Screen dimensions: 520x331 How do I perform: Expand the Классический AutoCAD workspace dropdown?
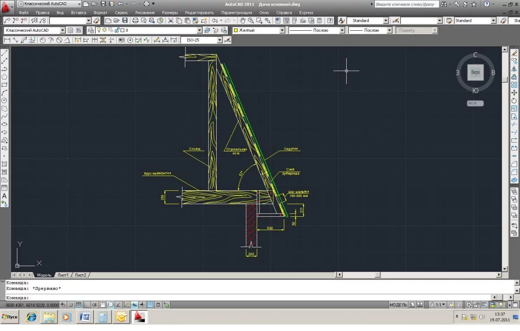62,30
